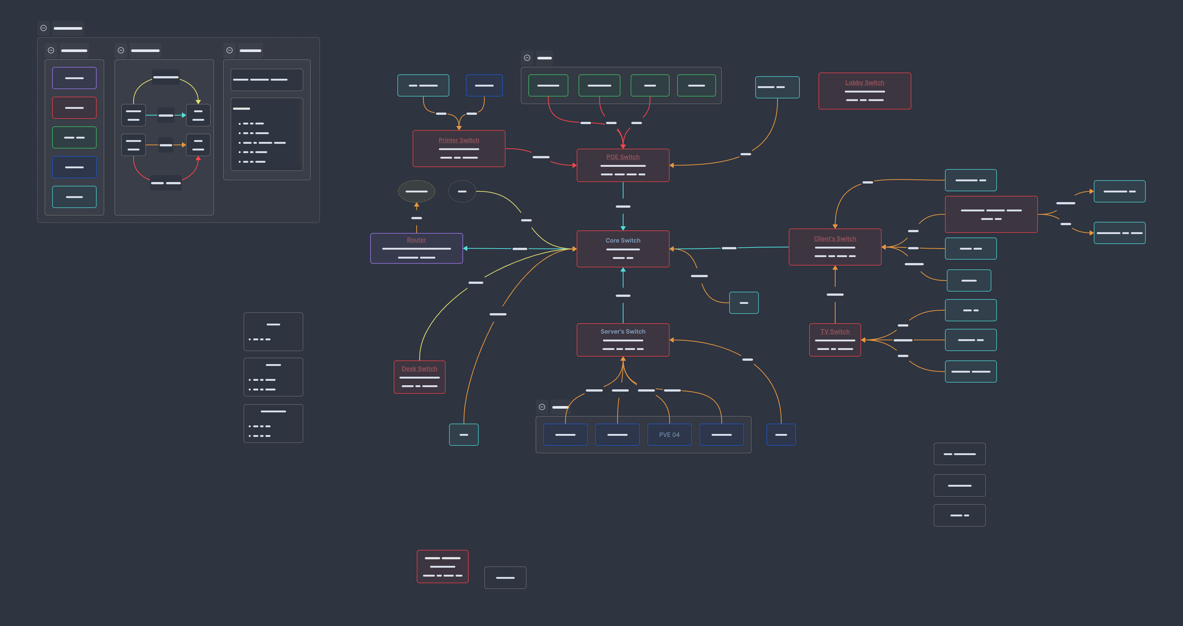This screenshot has width=1183, height=626.
Task: Collapse the green-node group above POE Switch
Action: 527,58
